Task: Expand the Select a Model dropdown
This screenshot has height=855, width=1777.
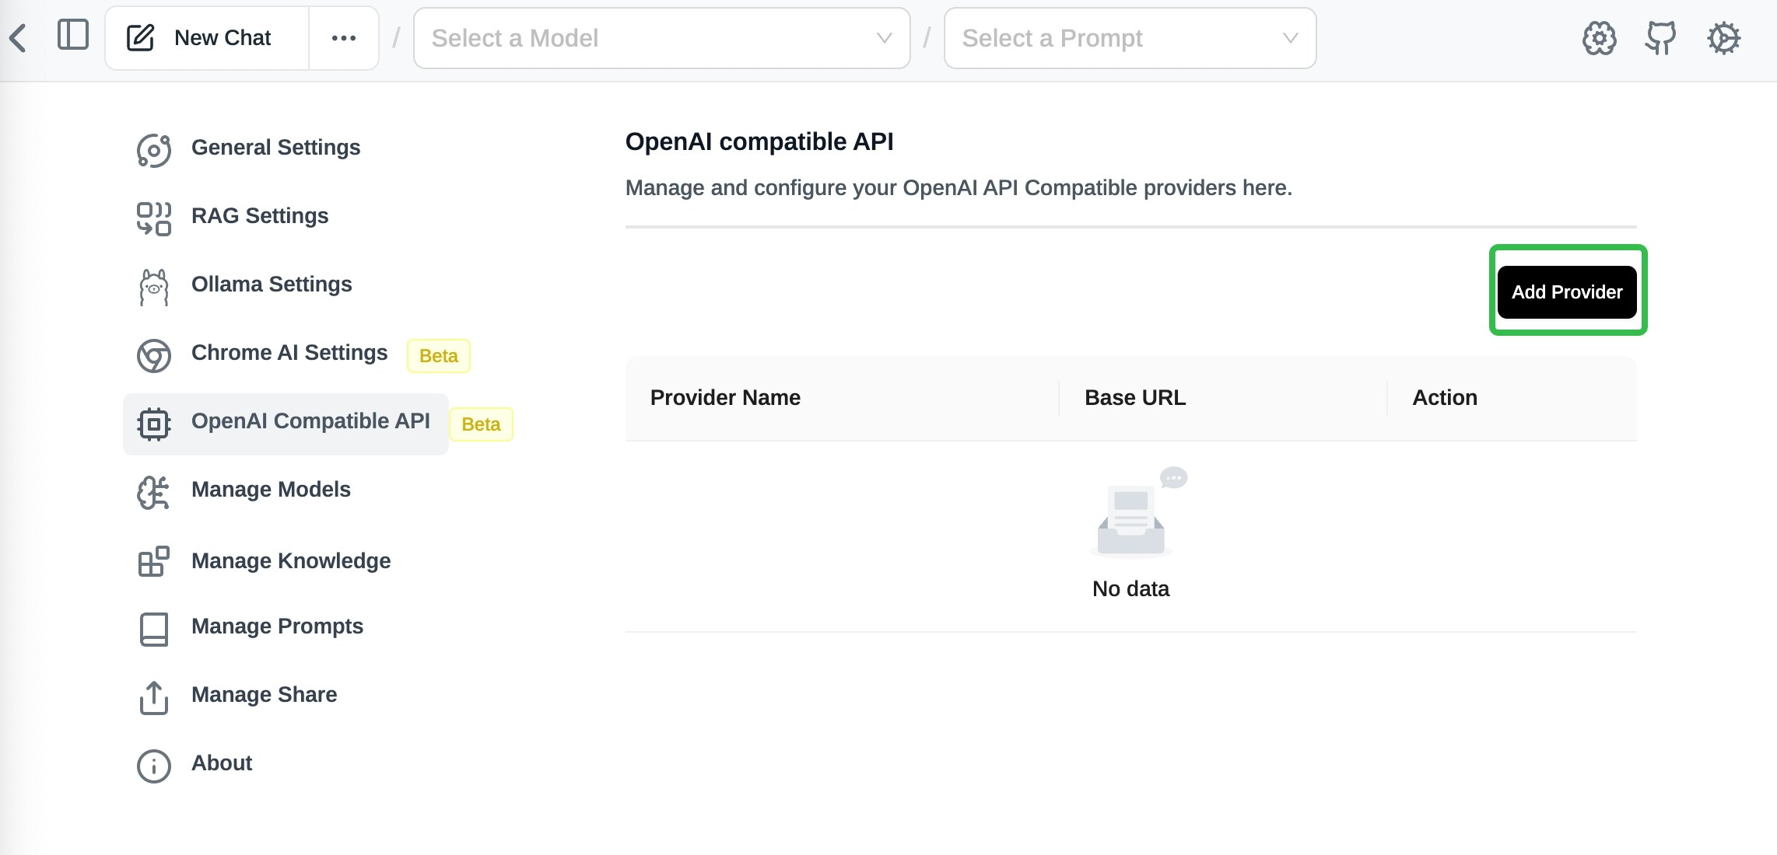Action: tap(661, 38)
